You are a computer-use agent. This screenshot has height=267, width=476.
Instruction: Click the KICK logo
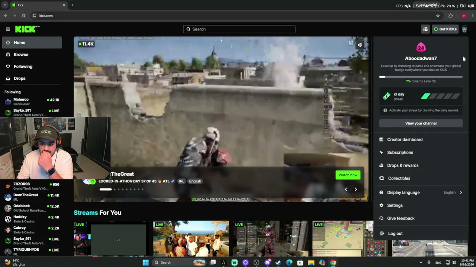point(27,29)
